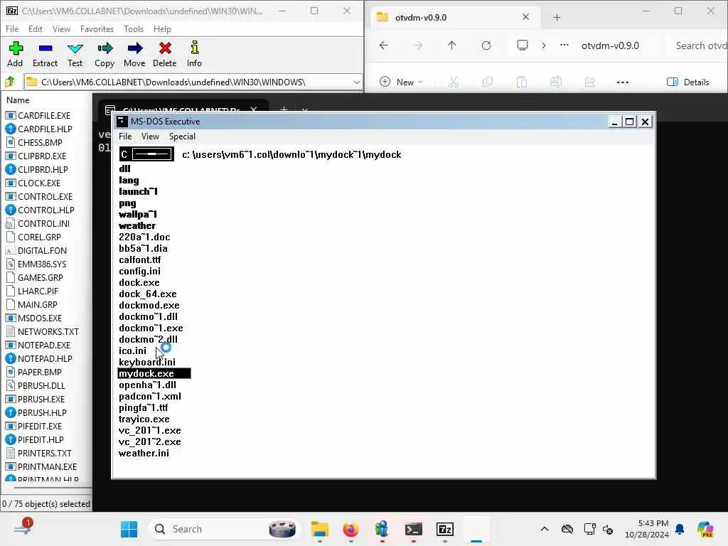Screen dimensions: 728x546
Task: Add a new tab in File Explorer
Action: coord(557,18)
